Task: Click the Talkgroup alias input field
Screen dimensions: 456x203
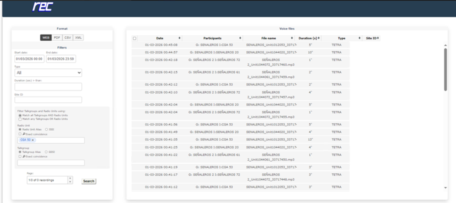Action: pos(51,163)
